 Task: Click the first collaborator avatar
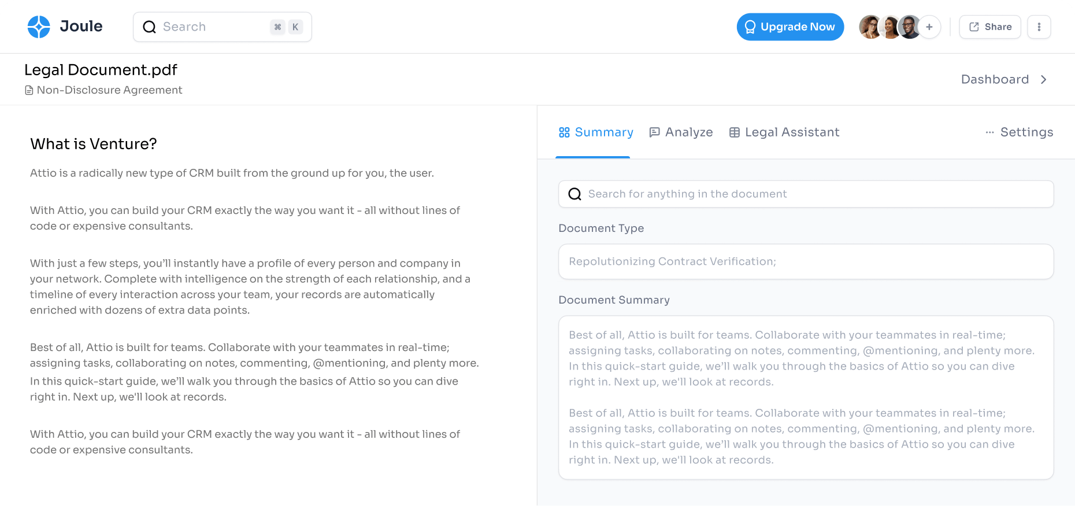click(x=870, y=27)
